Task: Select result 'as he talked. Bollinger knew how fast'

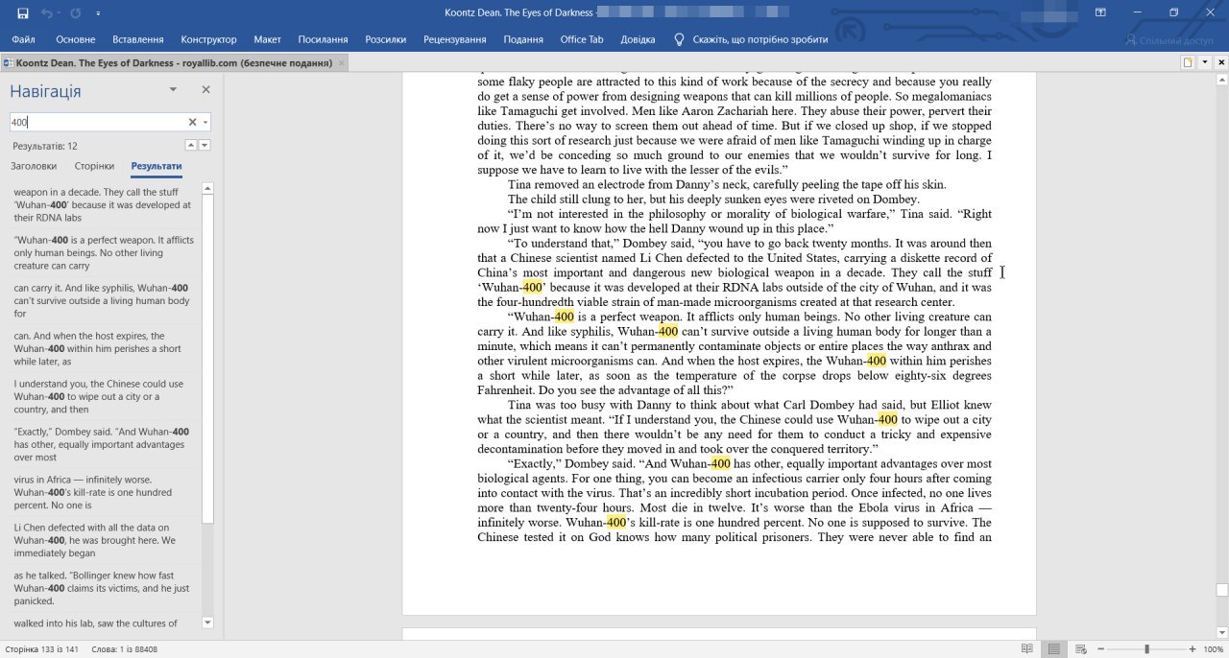Action: tap(105, 588)
